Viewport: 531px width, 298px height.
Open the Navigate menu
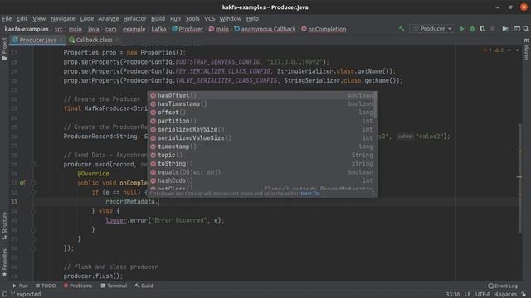(x=63, y=18)
